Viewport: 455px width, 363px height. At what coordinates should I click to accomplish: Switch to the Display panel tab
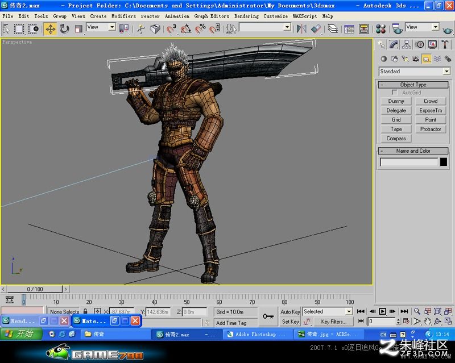[432, 44]
